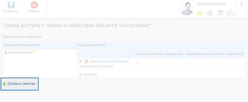Viewport: 248px width, 102px height.
Task: Toggle Просмотр свойства справочника checkbox for Данилов
Action: pos(138,64)
